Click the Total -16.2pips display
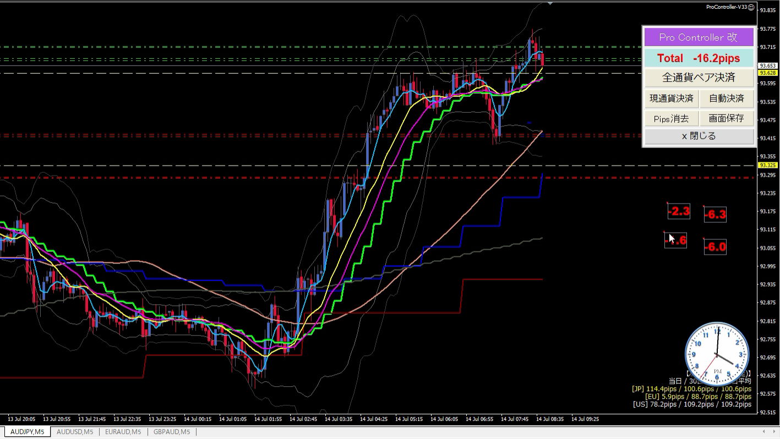This screenshot has height=439, width=780. pyautogui.click(x=699, y=58)
